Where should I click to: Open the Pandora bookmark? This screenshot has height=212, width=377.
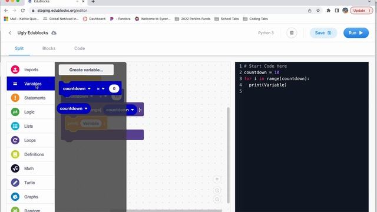click(120, 19)
